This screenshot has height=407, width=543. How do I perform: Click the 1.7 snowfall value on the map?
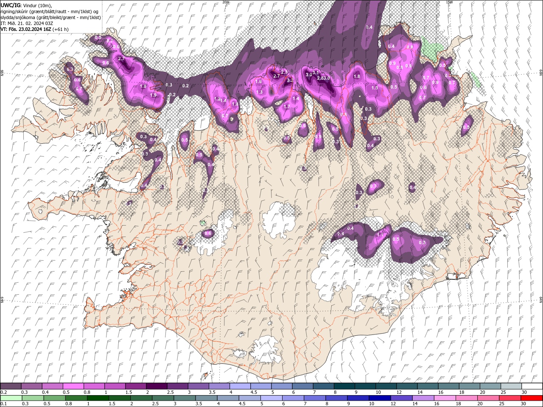[287, 106]
